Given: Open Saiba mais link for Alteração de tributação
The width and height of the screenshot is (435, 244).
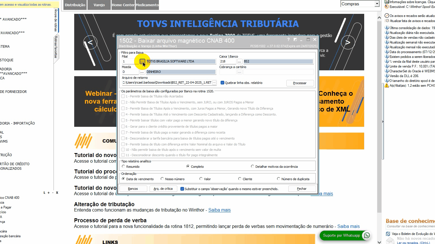Looking at the screenshot, I should (219, 210).
